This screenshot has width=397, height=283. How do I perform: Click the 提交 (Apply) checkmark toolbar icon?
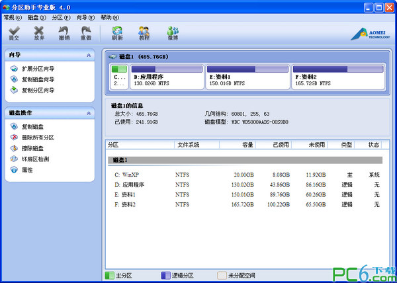coord(14,31)
